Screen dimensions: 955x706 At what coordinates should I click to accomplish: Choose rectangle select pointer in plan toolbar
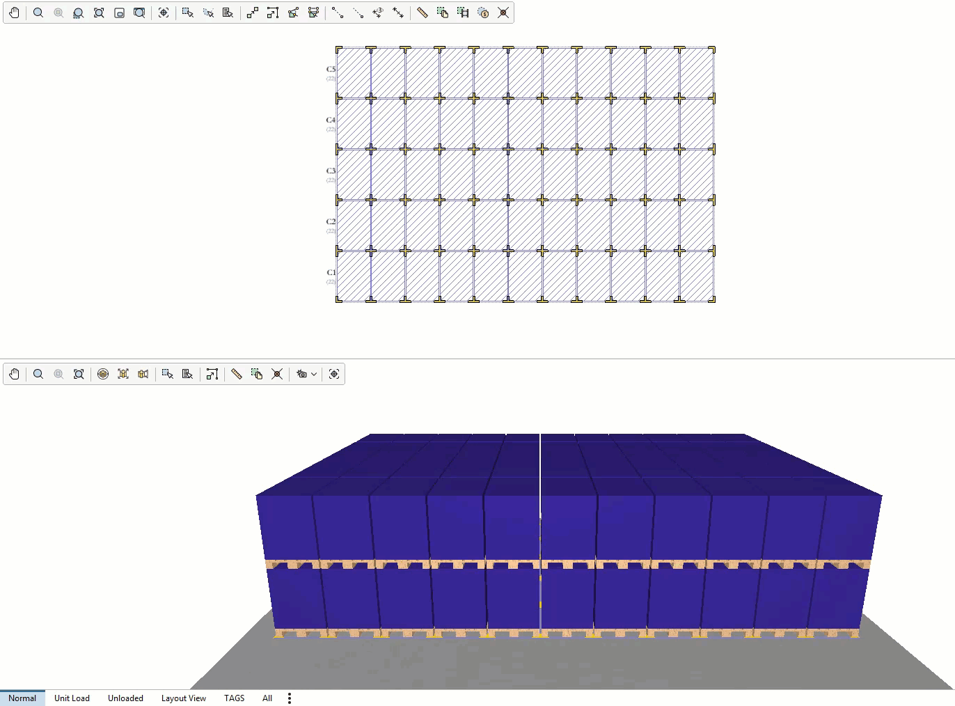pyautogui.click(x=187, y=13)
